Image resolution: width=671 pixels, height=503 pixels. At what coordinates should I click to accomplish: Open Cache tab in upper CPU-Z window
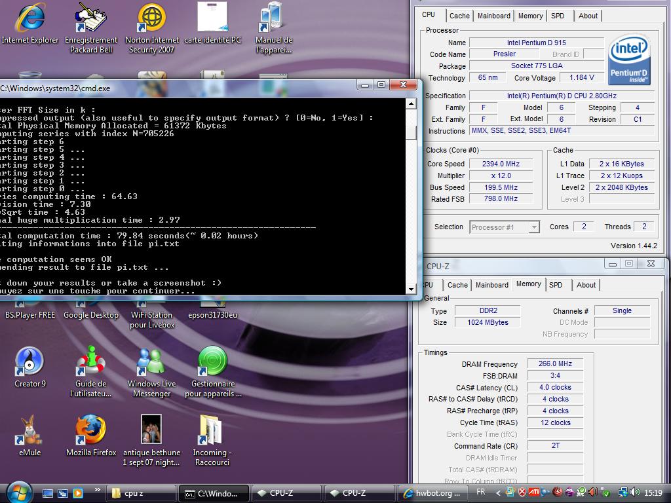tap(459, 16)
